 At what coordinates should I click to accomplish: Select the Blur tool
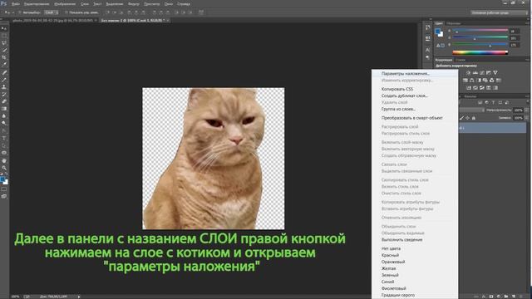4,116
